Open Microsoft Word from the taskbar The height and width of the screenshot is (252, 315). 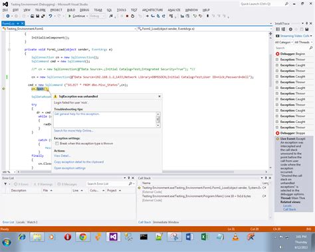(189, 237)
